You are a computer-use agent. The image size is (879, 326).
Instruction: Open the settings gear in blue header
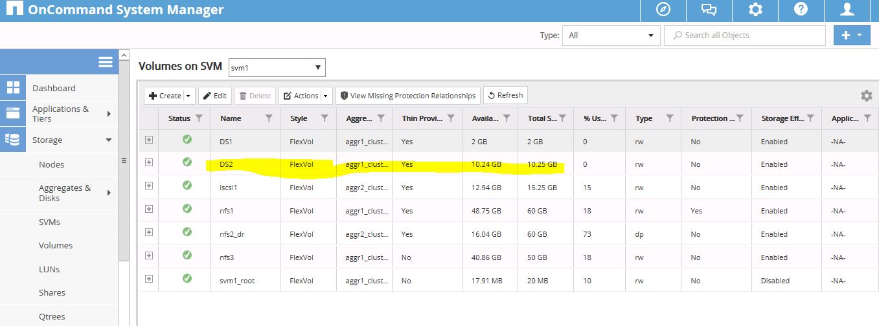755,10
